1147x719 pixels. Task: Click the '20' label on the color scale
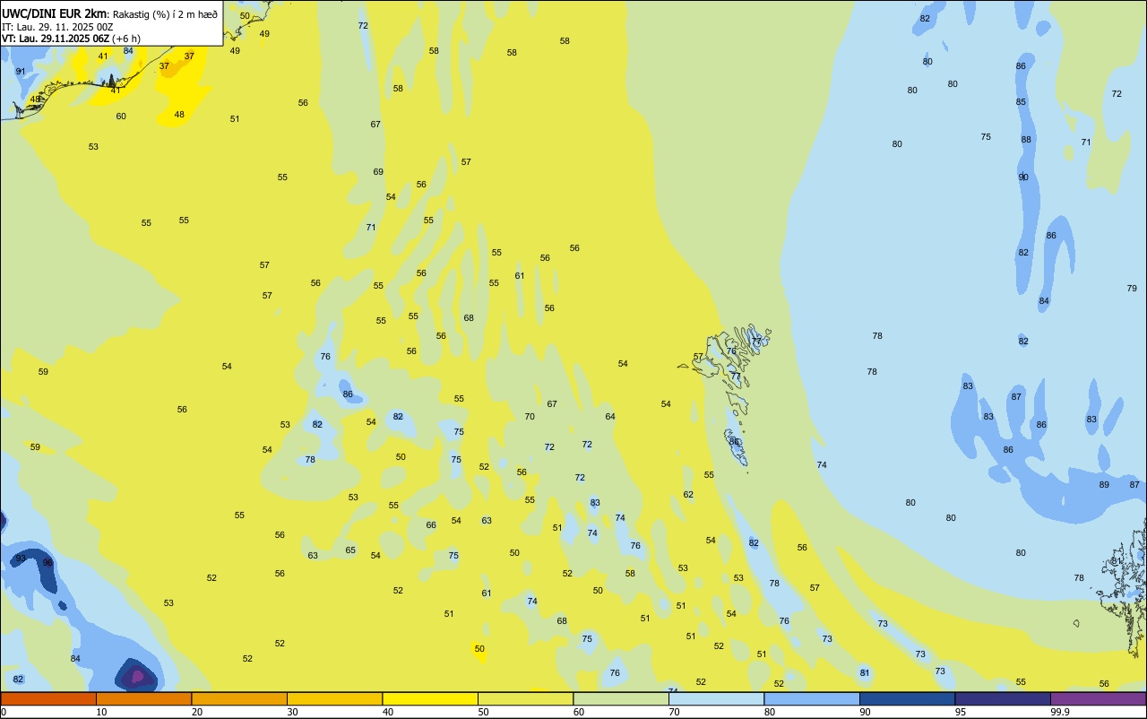pyautogui.click(x=197, y=712)
